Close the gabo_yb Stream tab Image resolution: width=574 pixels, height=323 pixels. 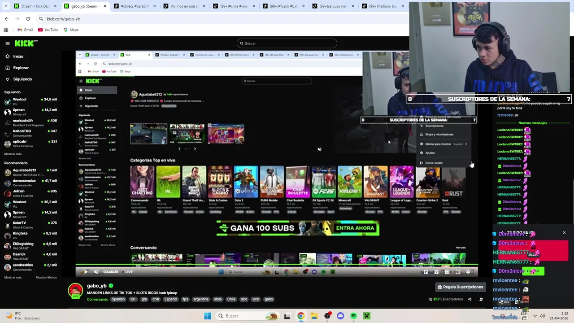[104, 6]
